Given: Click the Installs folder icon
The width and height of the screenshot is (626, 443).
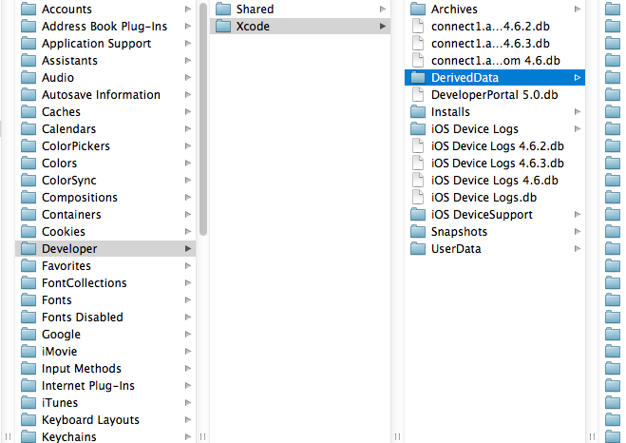Looking at the screenshot, I should [418, 112].
